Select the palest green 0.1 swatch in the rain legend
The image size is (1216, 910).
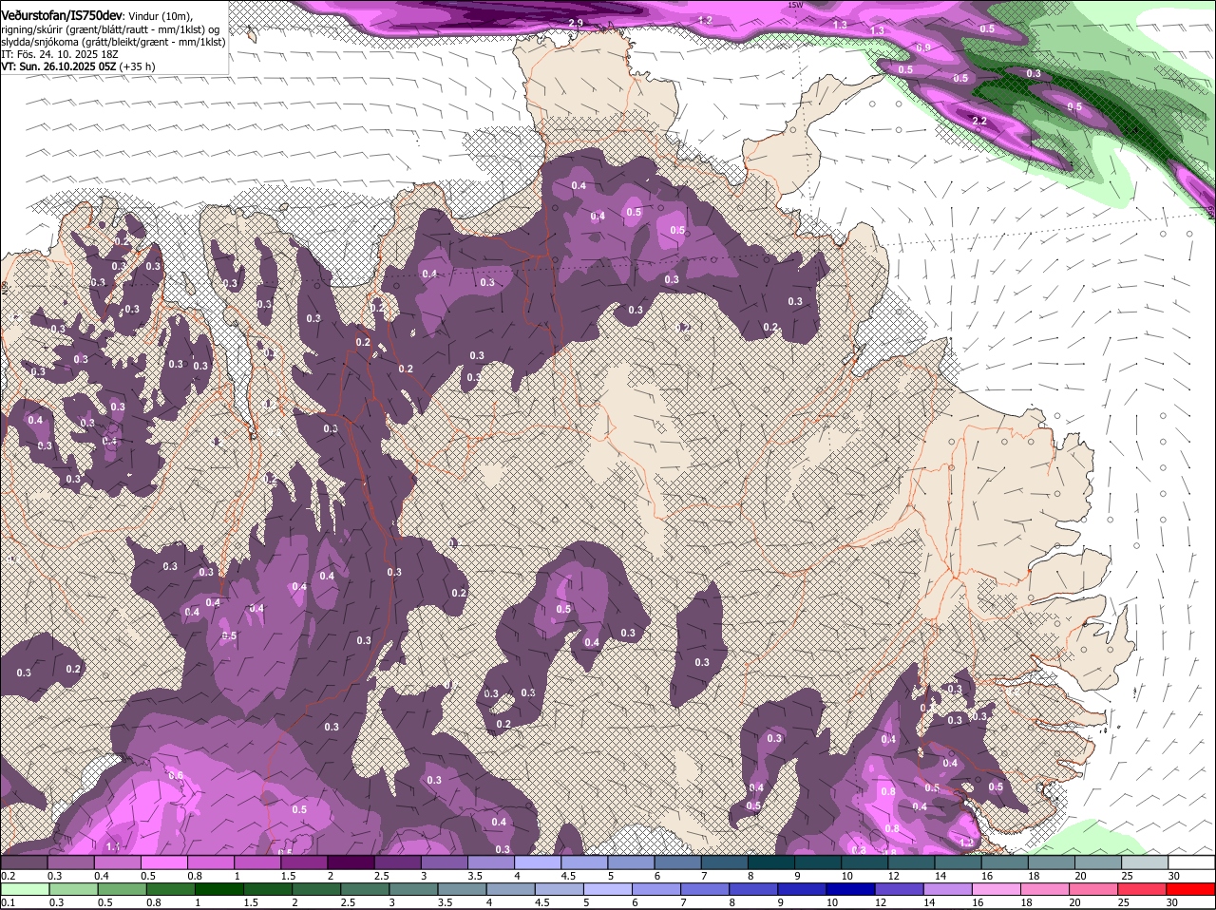(x=25, y=889)
